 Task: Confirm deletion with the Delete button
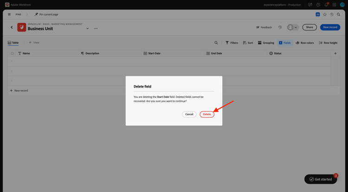pyautogui.click(x=207, y=114)
